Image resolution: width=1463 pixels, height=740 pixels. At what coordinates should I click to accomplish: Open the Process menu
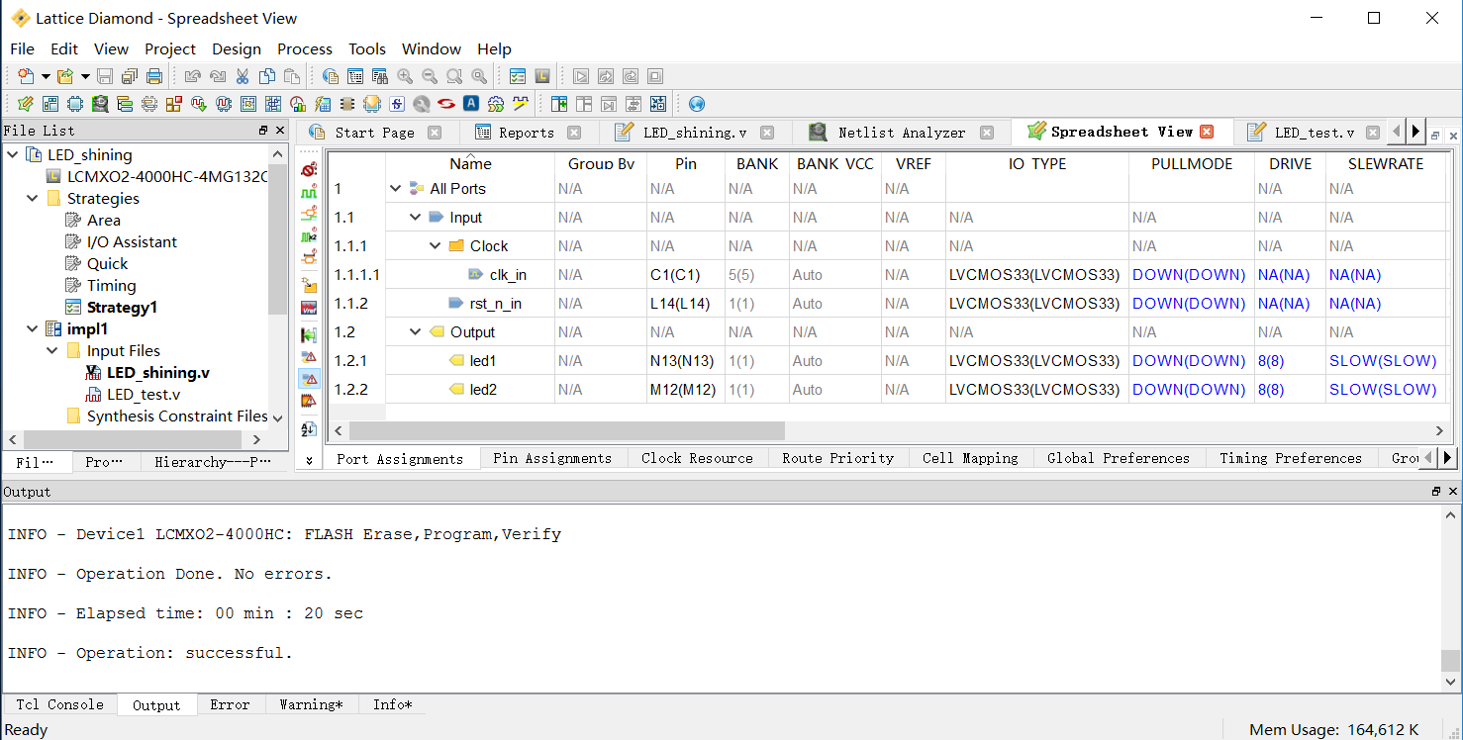click(305, 48)
